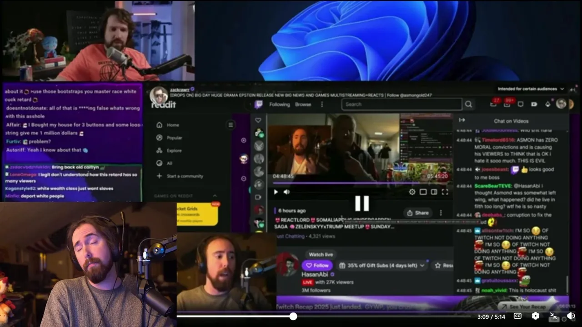This screenshot has height=327, width=582.
Task: Open the loot icon with 27 badge
Action: tap(493, 104)
